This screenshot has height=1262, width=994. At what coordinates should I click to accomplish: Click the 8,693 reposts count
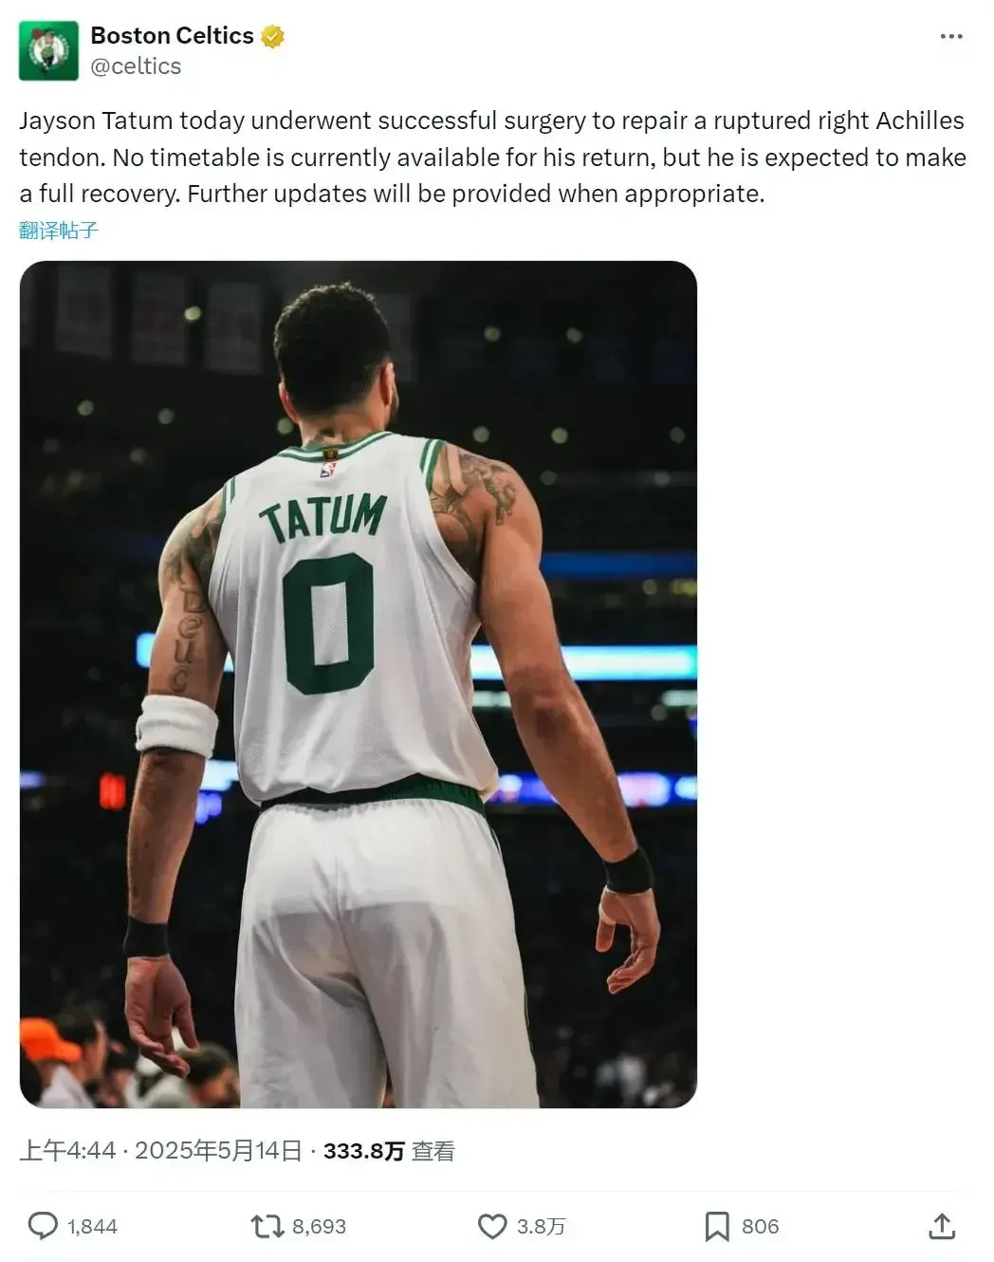tap(319, 1227)
